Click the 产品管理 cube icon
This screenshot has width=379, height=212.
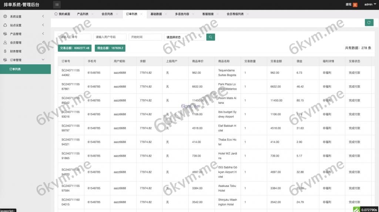(5, 34)
